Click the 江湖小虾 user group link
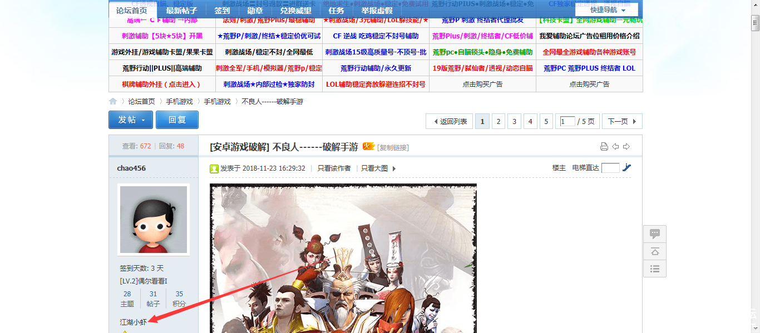 click(133, 322)
